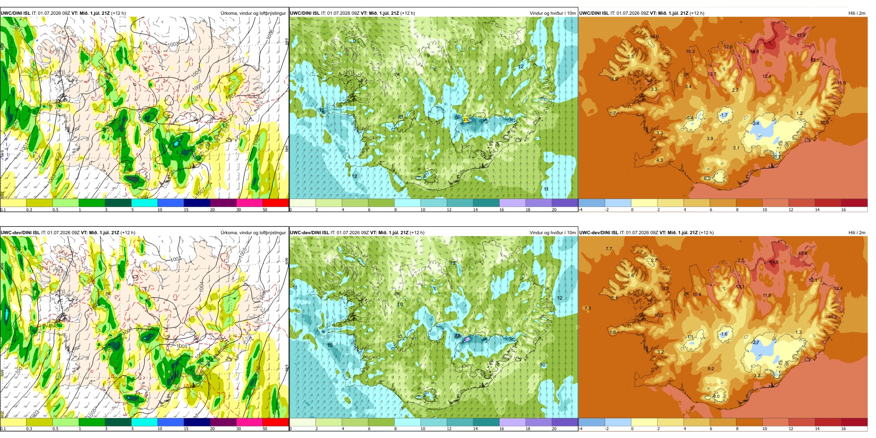Click 'Hiti í 2m' label in bottom-right panel

(x=857, y=232)
